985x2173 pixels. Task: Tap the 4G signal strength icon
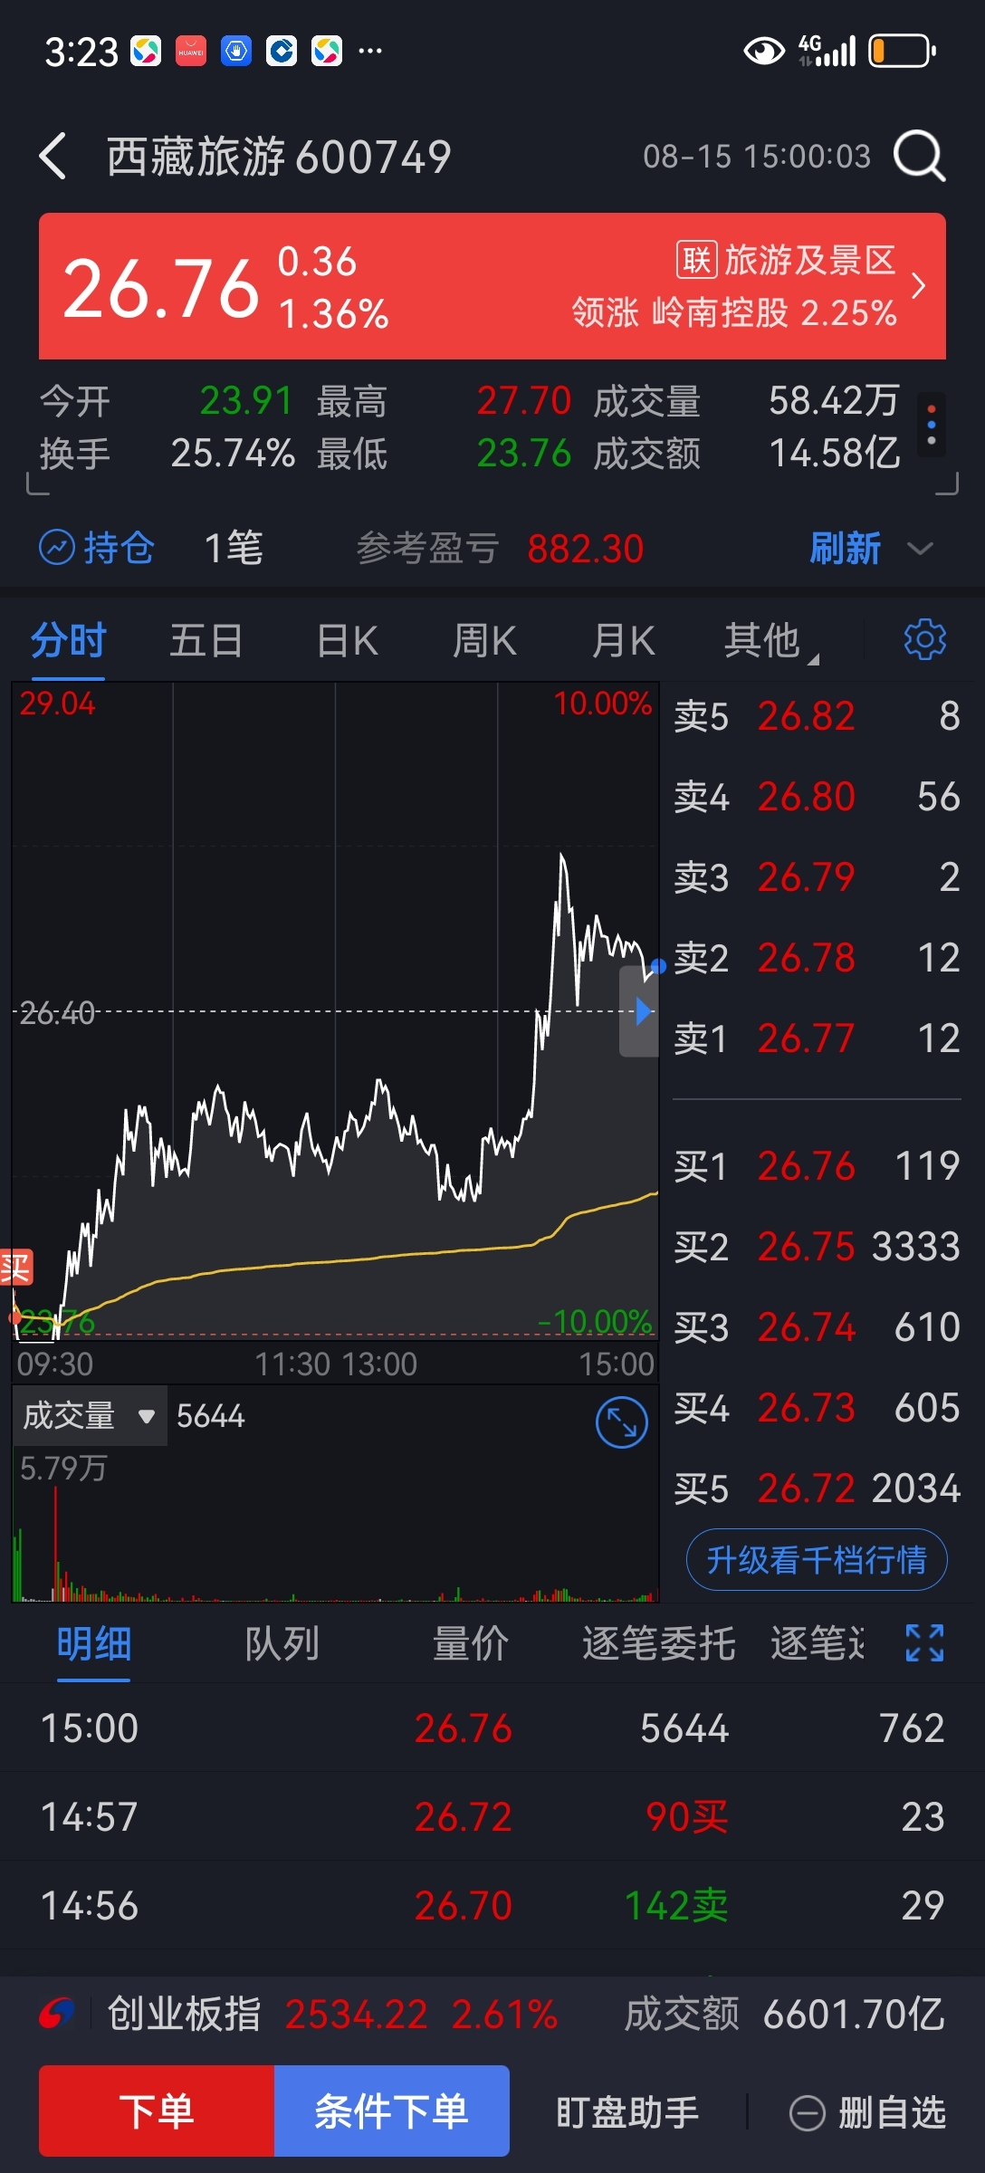827,51
